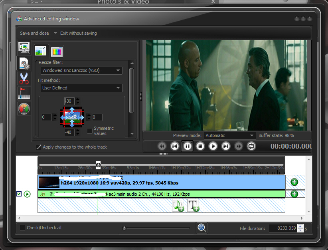Select the h264 1920x1080 video track
Viewport: 328px width, 250px height.
(161, 182)
